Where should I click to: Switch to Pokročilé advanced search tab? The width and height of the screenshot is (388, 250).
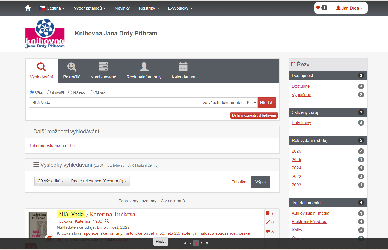(72, 71)
